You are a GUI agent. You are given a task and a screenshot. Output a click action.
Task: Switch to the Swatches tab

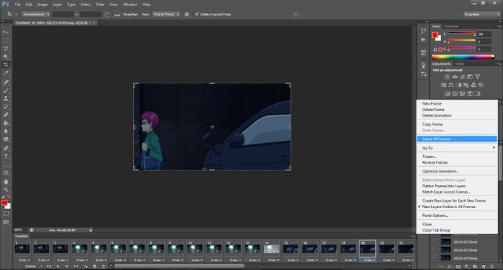(451, 27)
